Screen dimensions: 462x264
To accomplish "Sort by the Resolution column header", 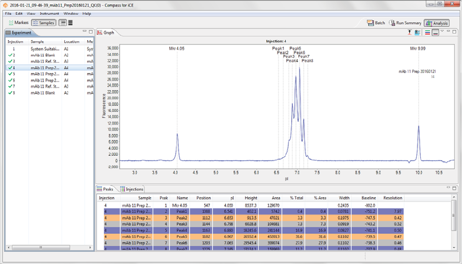I will 393,198.
